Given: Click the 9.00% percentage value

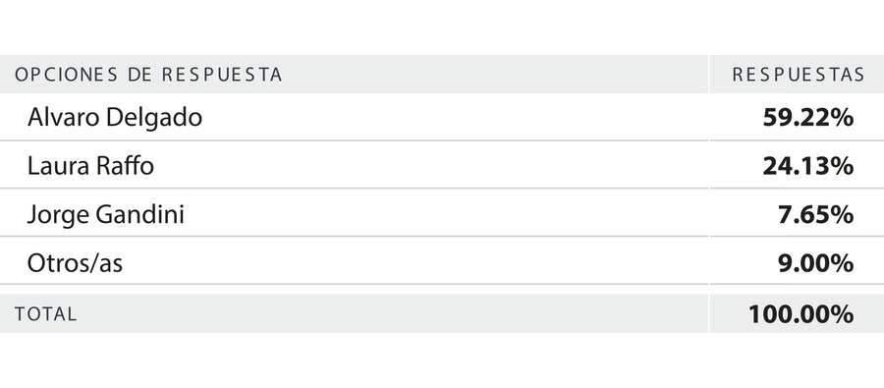Looking at the screenshot, I should (x=815, y=263).
